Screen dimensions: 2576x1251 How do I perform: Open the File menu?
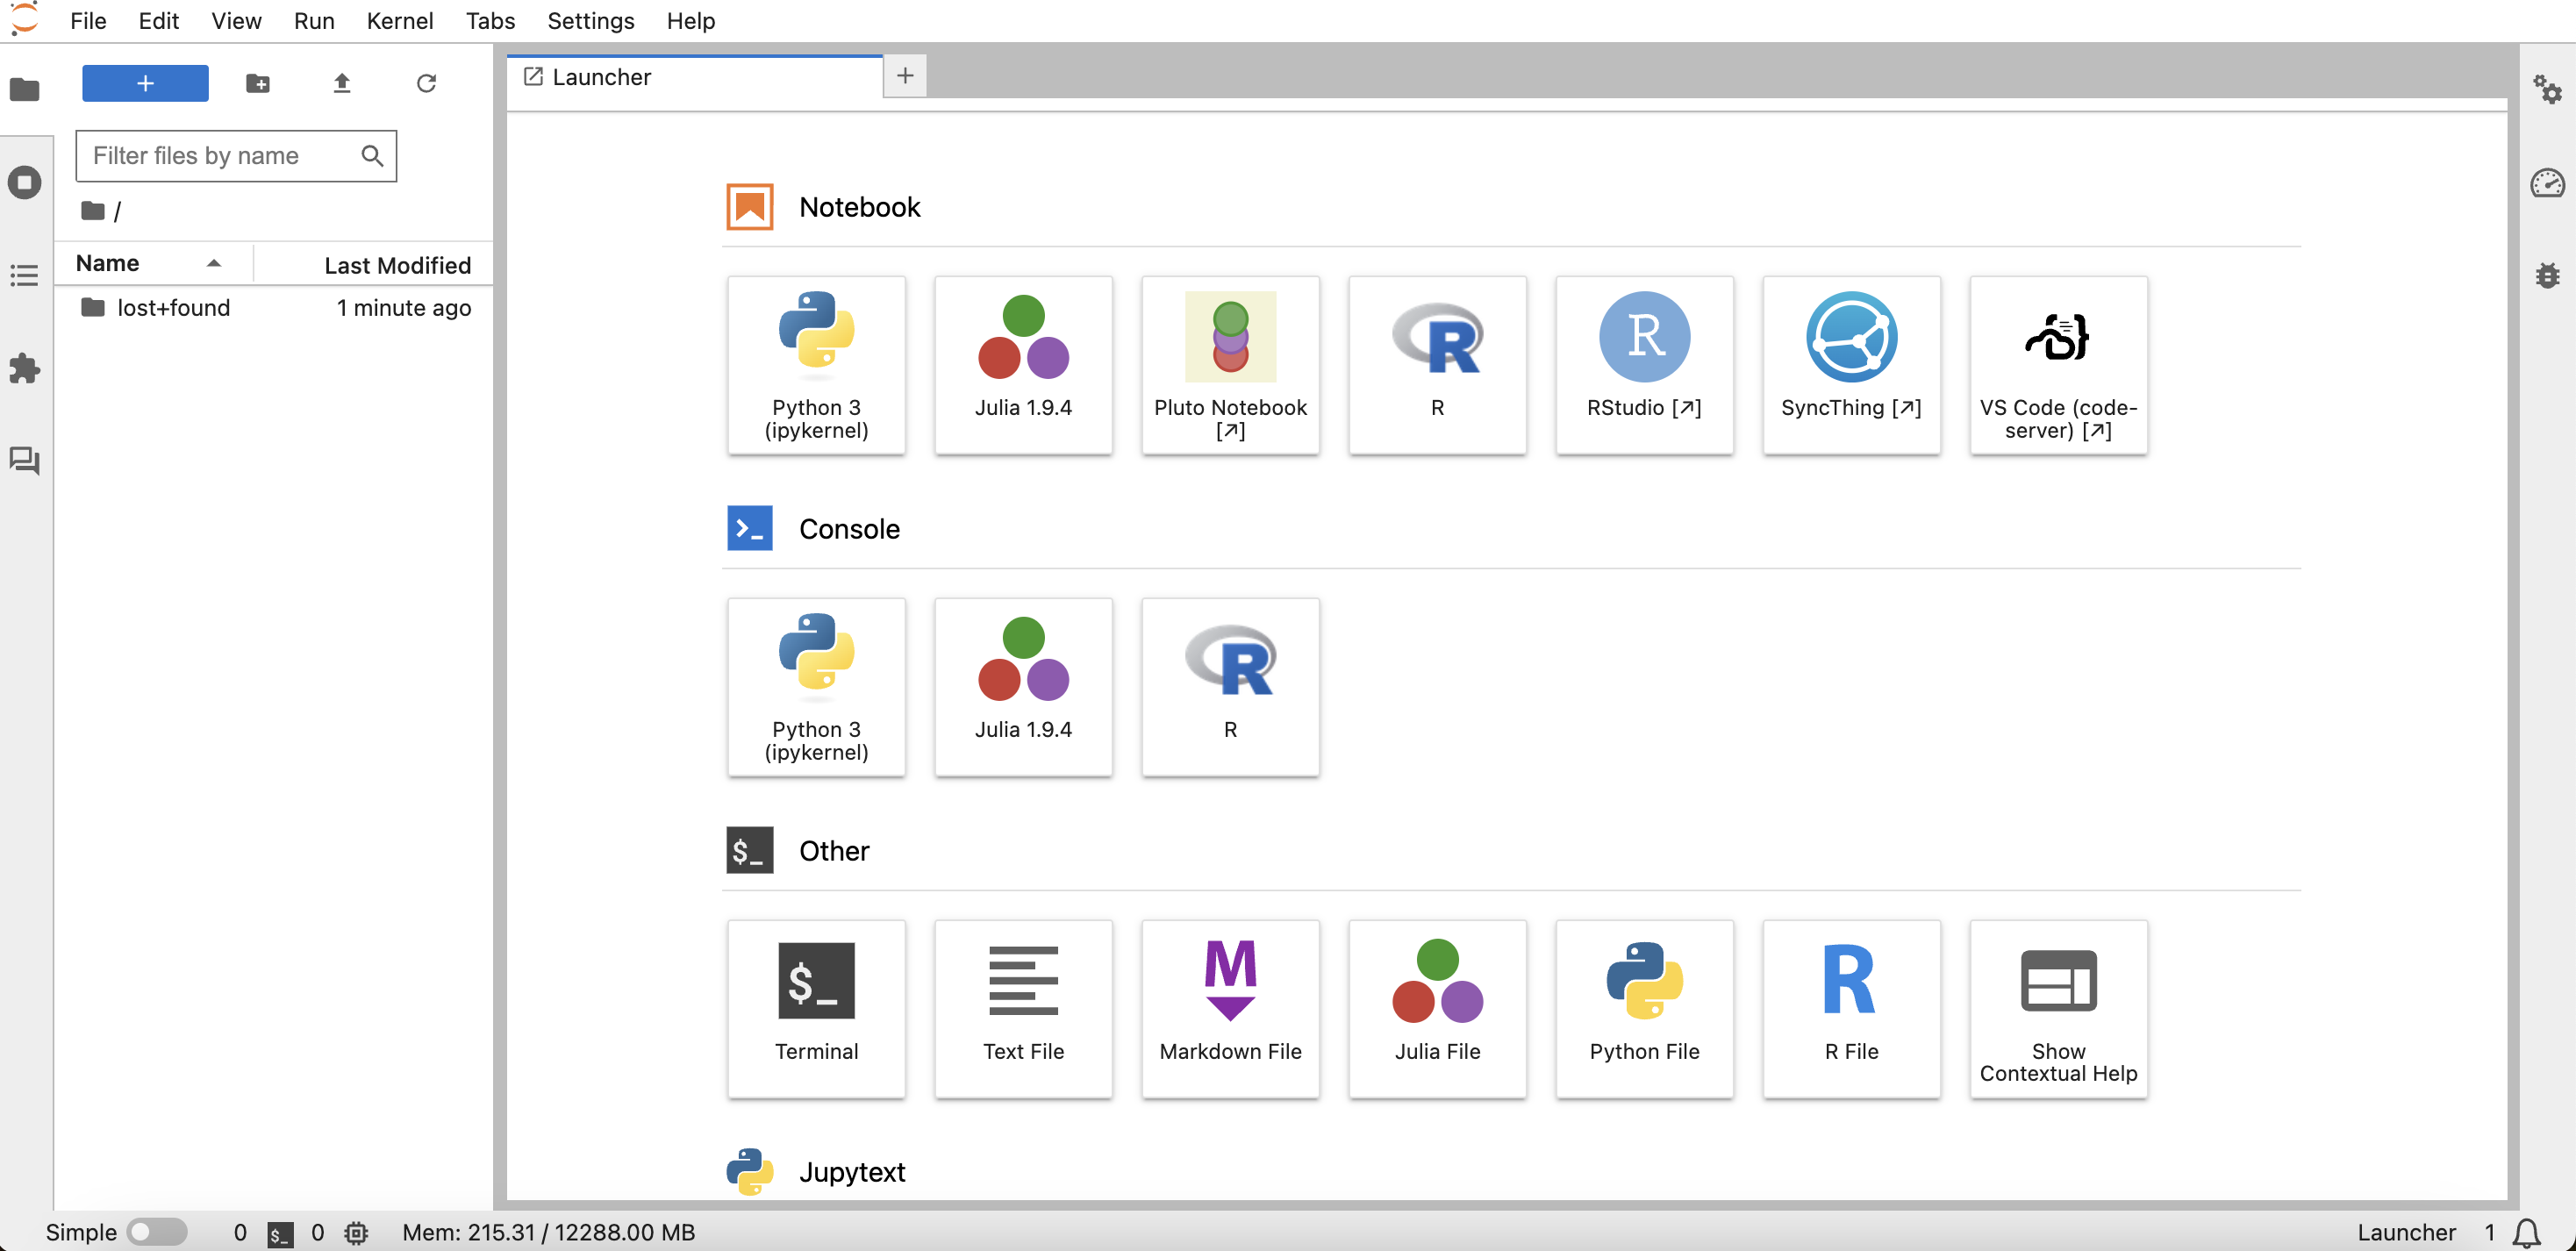88,21
